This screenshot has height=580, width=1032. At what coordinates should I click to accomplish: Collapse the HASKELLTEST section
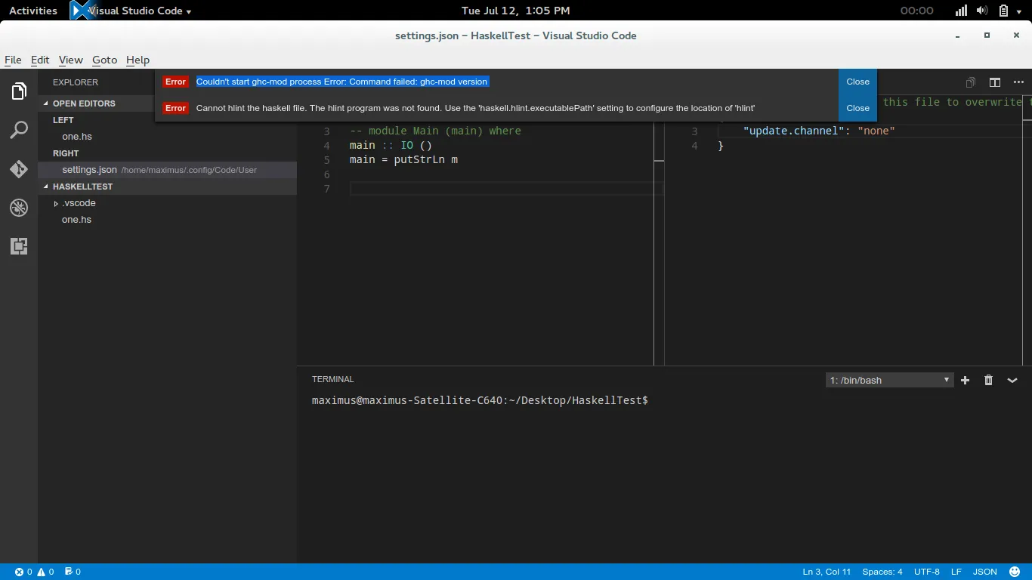tap(82, 187)
